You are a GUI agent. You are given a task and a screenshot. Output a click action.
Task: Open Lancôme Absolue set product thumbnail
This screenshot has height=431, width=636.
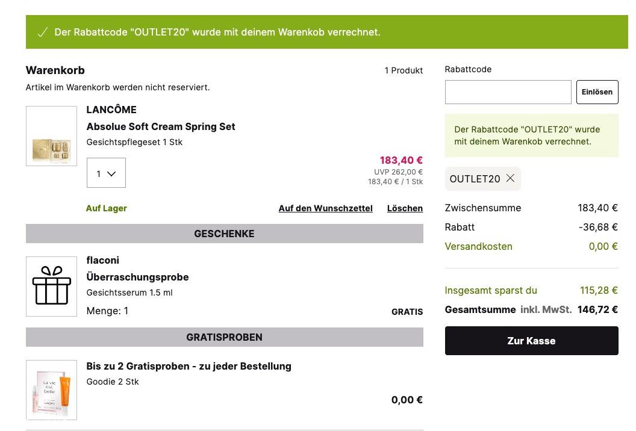(x=52, y=136)
